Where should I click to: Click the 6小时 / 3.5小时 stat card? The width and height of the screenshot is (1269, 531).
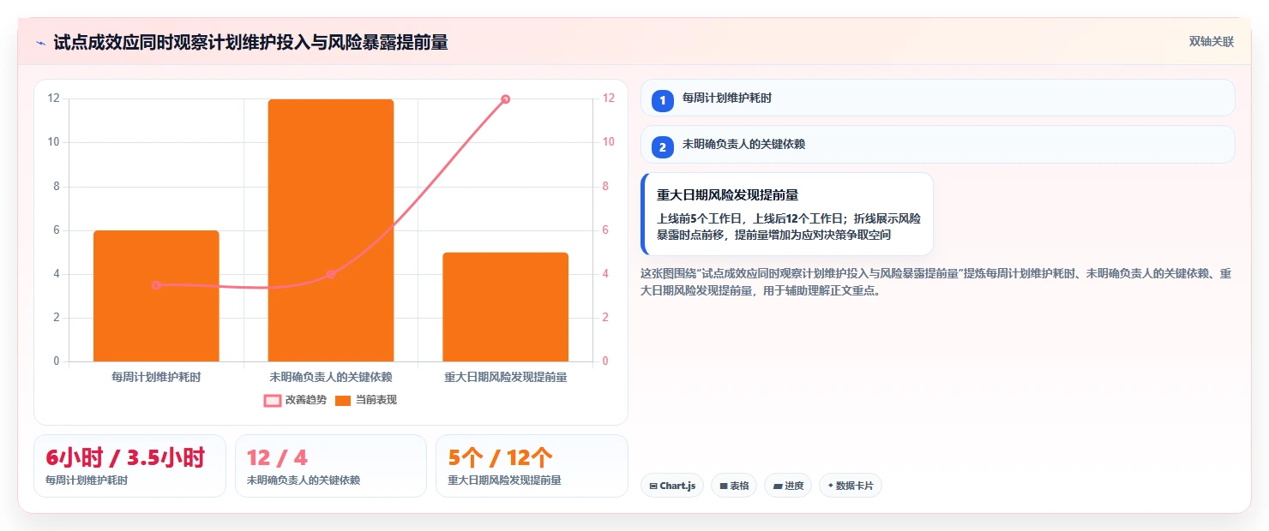129,466
